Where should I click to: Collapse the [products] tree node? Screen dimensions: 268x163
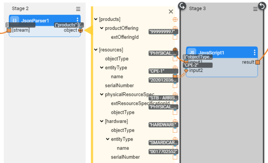(96, 19)
